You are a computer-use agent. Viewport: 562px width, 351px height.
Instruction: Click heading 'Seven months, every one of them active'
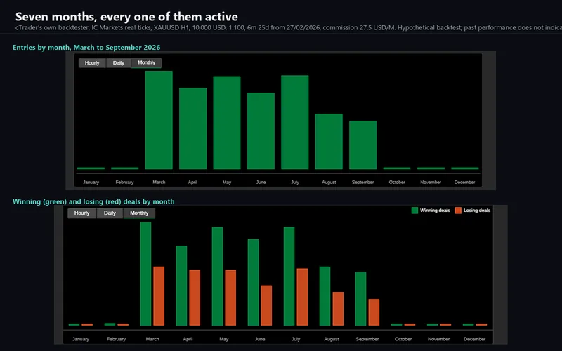(126, 16)
